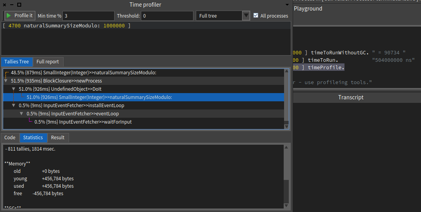
Task: Click tallies tree scrollbar up arrow
Action: 286,72
